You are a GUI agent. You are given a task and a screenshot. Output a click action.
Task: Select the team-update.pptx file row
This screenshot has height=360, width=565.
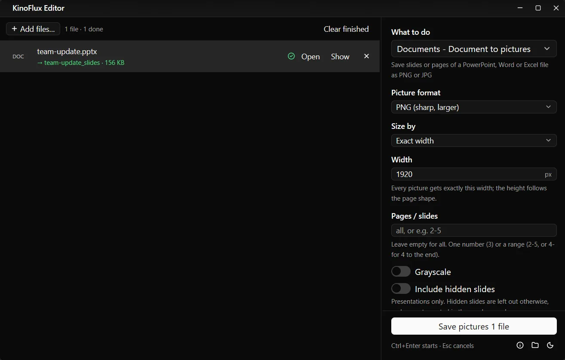(x=190, y=56)
